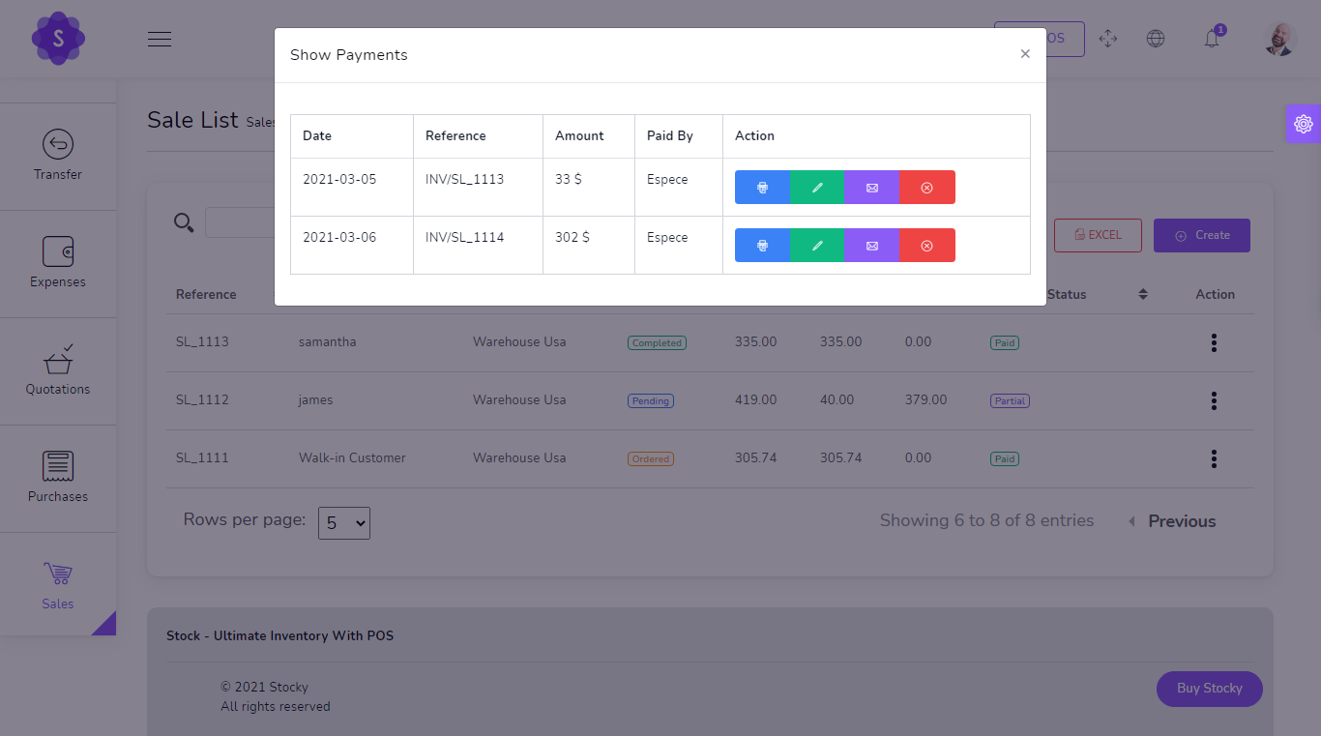Delete the INV/SL_1114 payment record

tap(926, 245)
